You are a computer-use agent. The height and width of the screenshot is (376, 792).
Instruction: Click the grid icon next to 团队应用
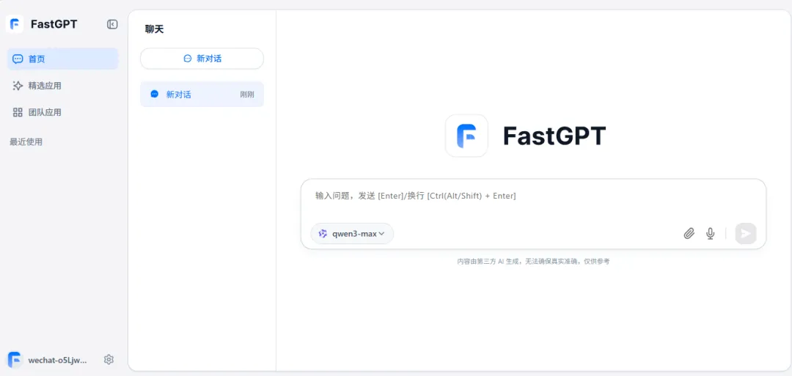pyautogui.click(x=18, y=113)
